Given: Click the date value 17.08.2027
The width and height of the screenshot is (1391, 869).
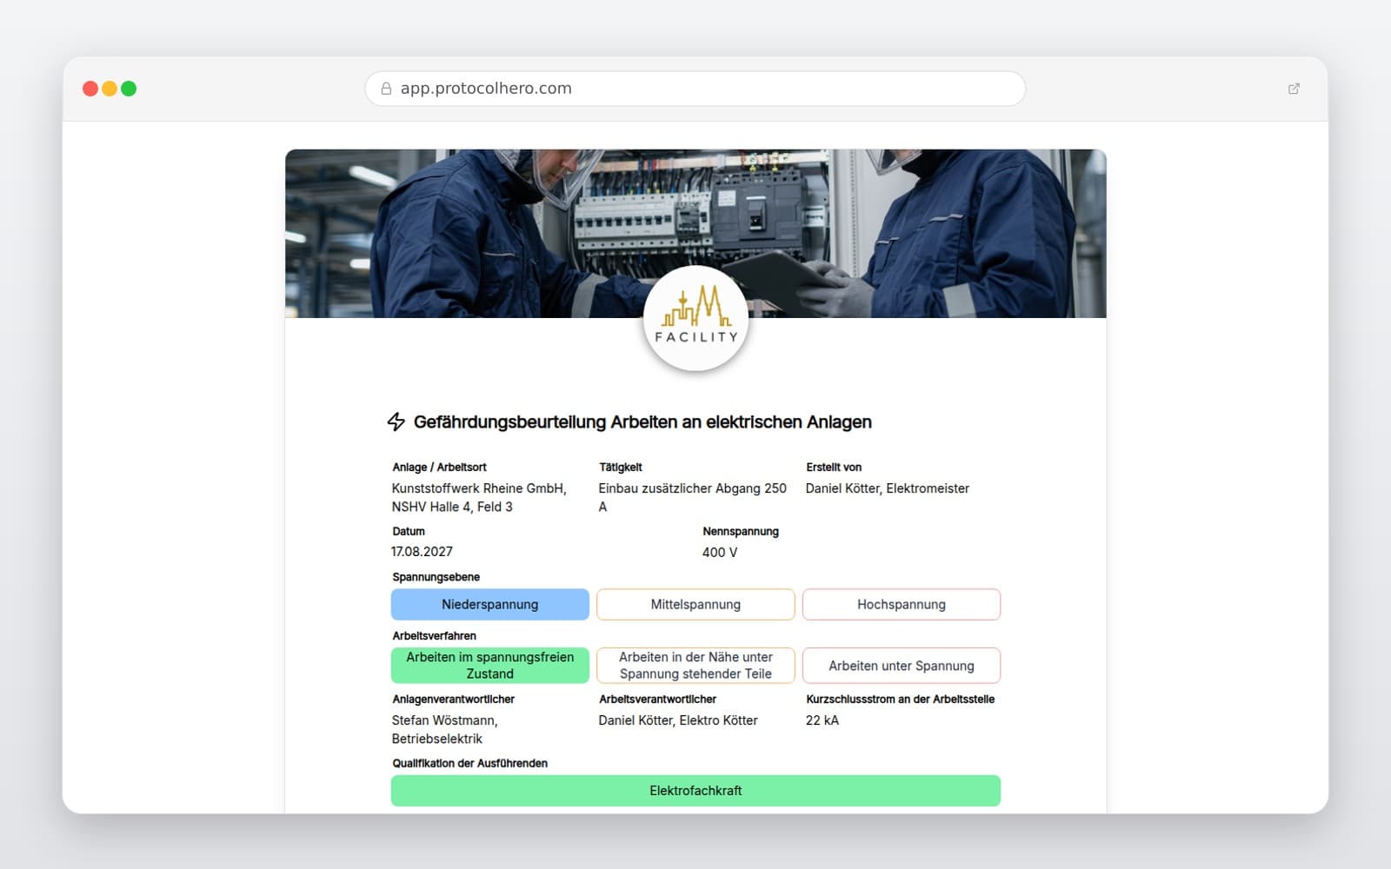Looking at the screenshot, I should 422,552.
